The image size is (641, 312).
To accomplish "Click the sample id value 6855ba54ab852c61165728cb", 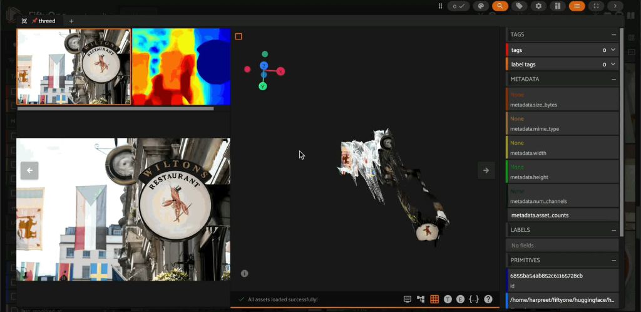I will click(x=548, y=276).
